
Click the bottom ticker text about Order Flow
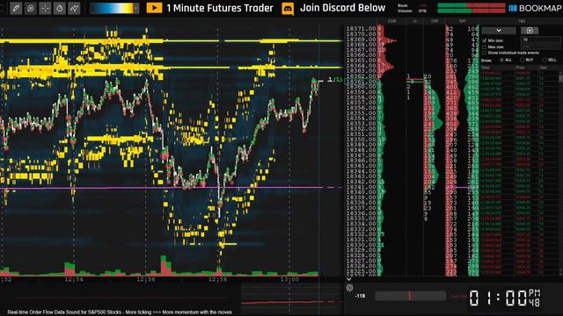tap(120, 312)
